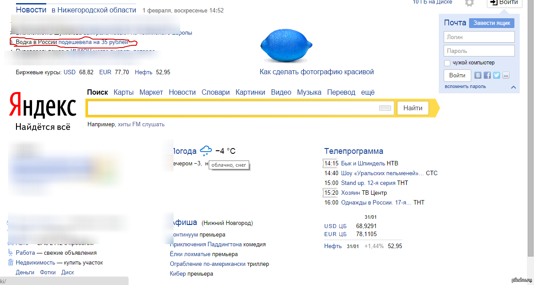This screenshot has width=534, height=285.
Task: Open the Работа link
Action: pos(25,253)
